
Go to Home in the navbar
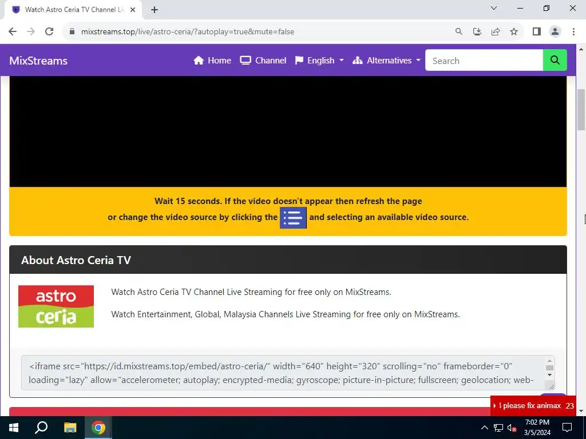[x=212, y=61]
